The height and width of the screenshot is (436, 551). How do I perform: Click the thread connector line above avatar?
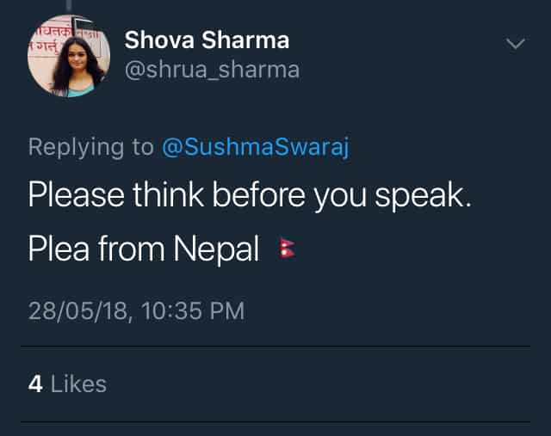[x=69, y=4]
